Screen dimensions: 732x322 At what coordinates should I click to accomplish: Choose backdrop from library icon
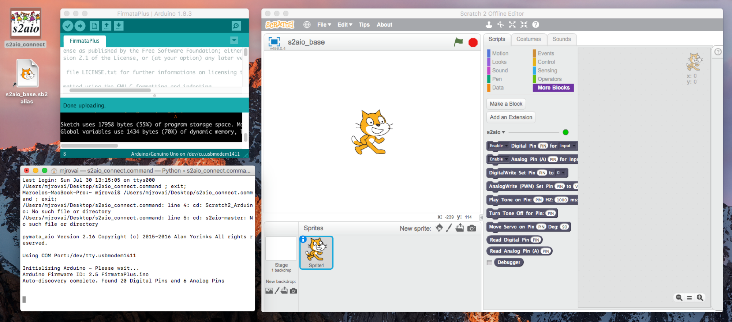(x=269, y=291)
